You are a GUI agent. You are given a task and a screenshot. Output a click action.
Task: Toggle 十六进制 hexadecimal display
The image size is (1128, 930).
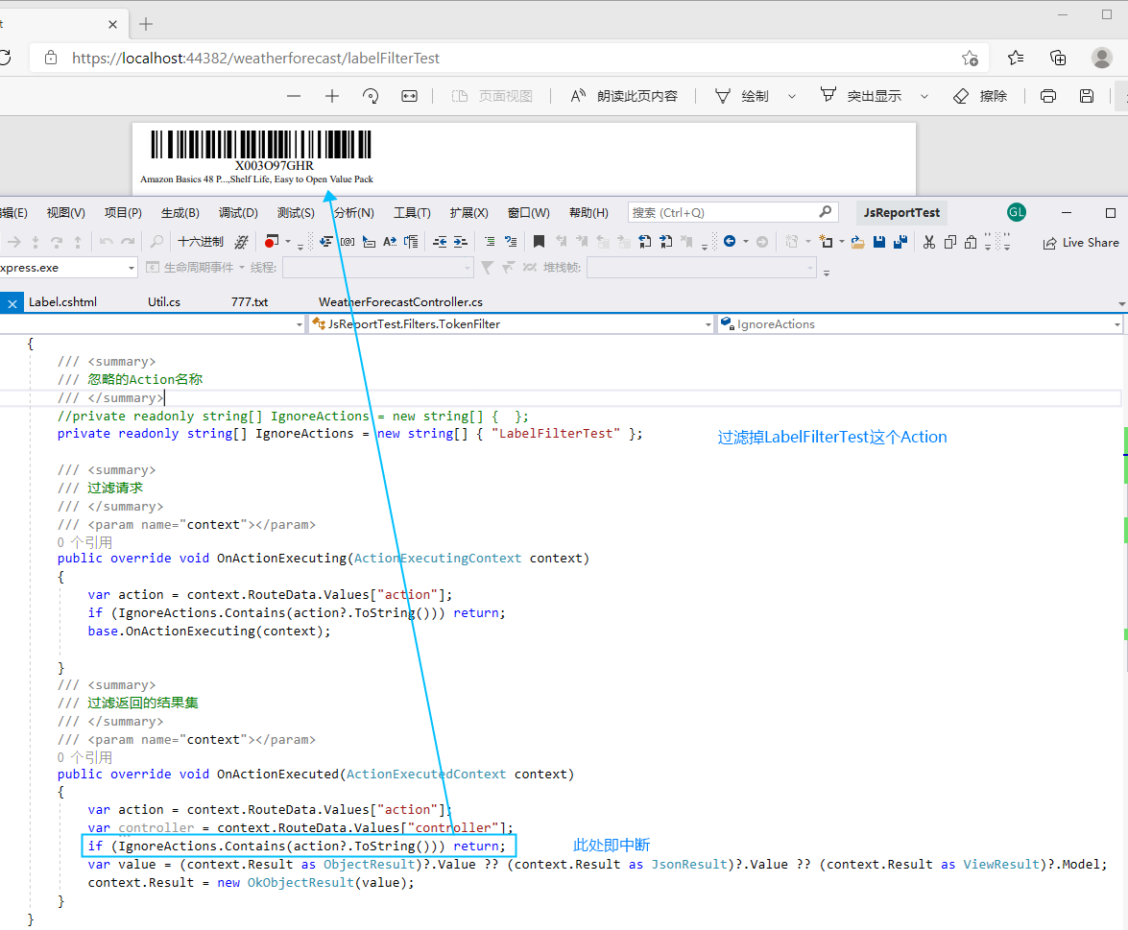pyautogui.click(x=200, y=242)
